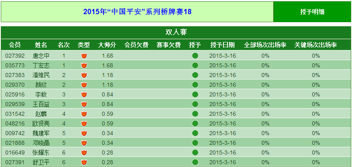The height and width of the screenshot is (167, 352).
Task: Click the 关键场次出场率 column header
Action: pyautogui.click(x=316, y=45)
